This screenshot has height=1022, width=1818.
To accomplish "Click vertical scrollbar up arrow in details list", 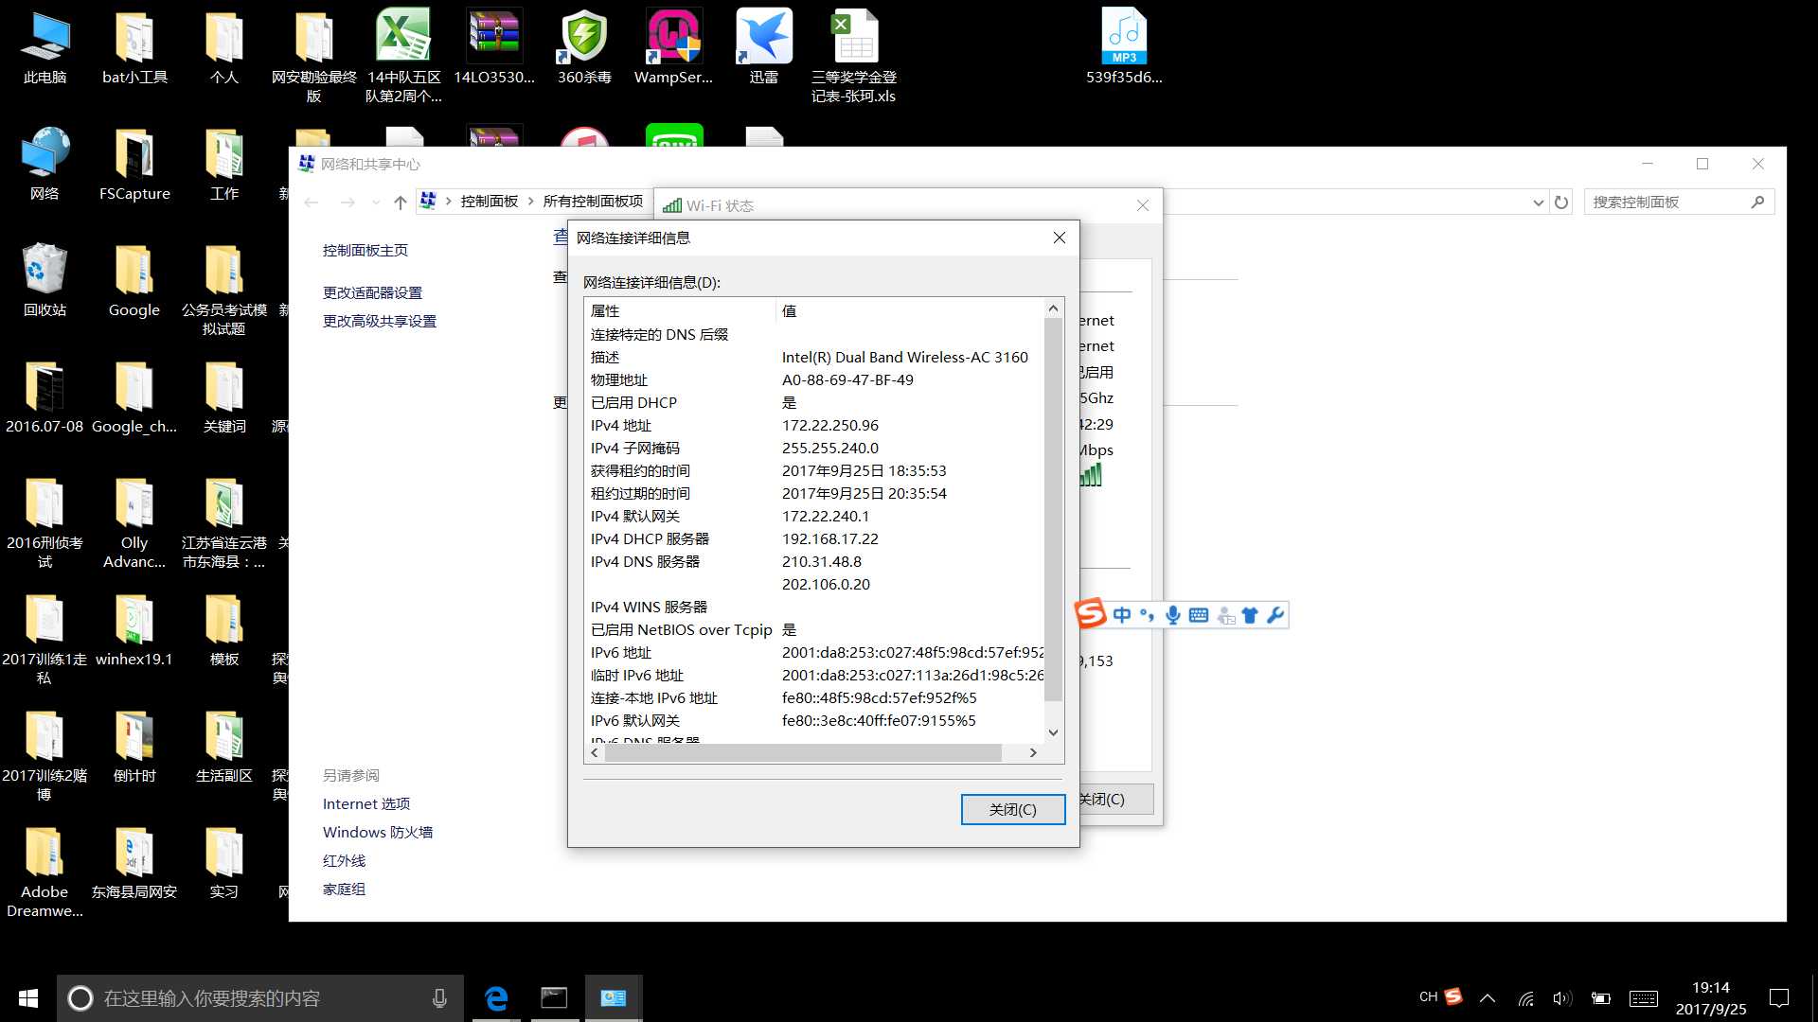I will [1053, 308].
